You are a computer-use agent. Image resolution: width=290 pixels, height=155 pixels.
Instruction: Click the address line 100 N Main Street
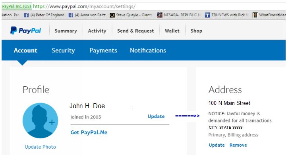tap(229, 103)
